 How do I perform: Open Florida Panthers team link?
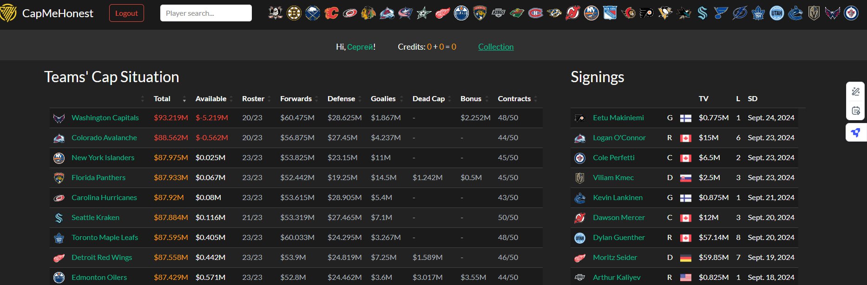pyautogui.click(x=99, y=178)
